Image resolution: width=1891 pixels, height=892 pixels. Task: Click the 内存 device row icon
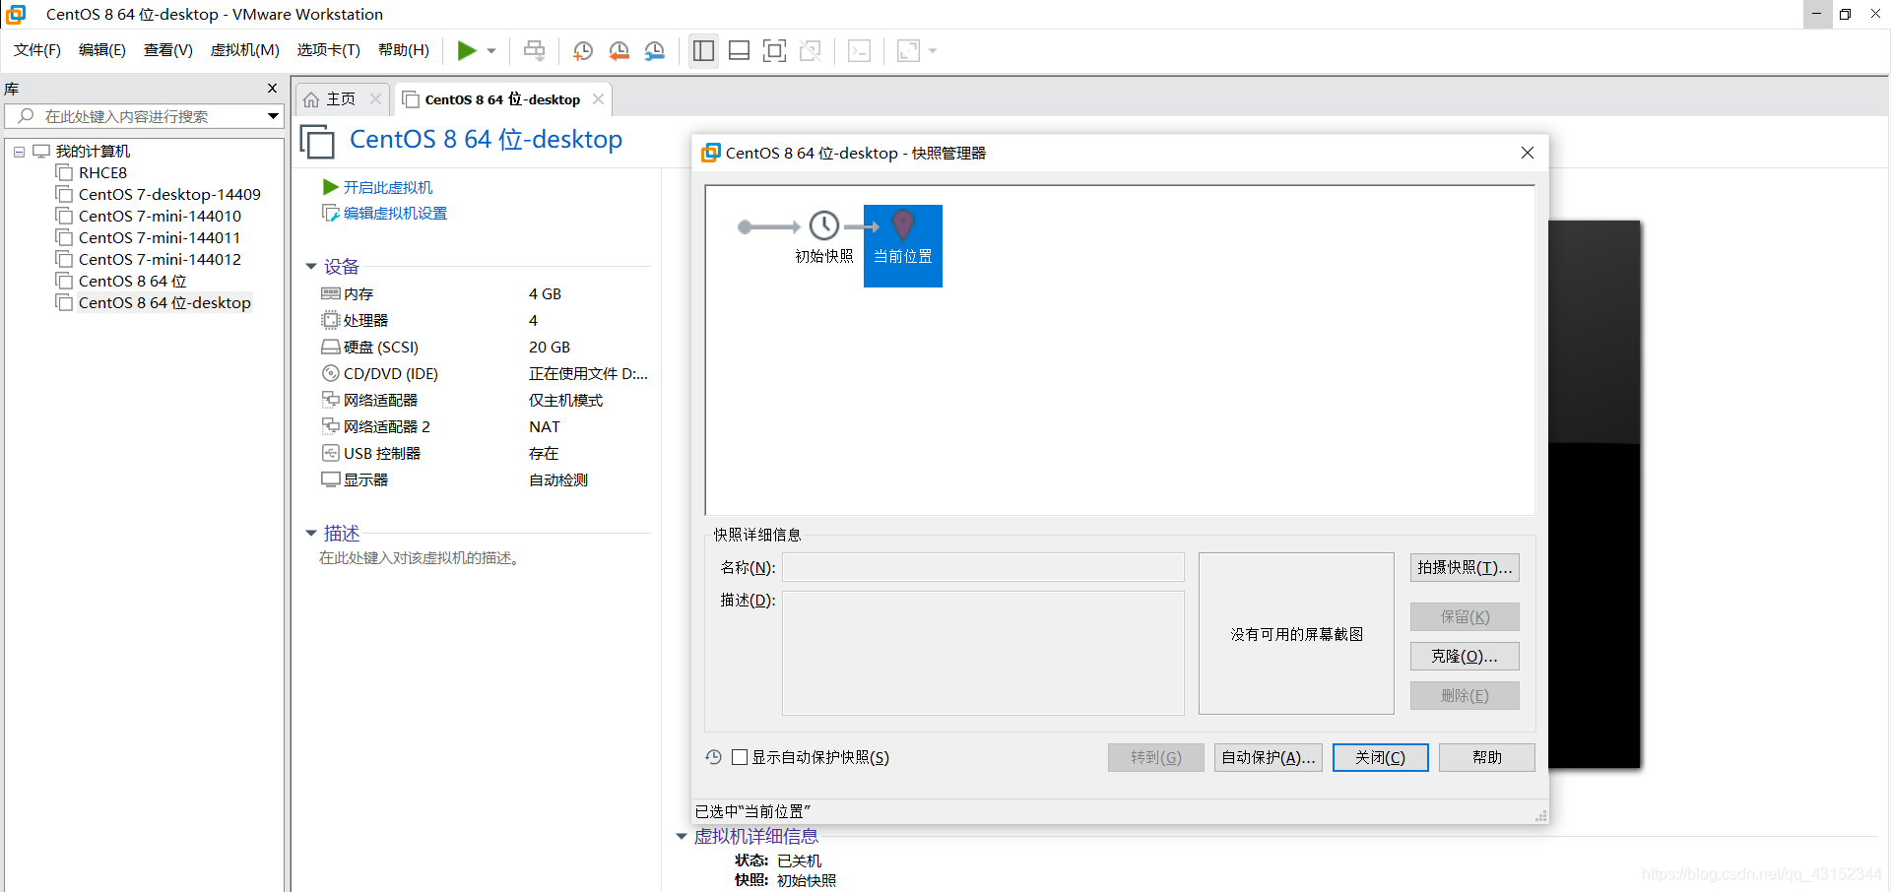click(331, 293)
